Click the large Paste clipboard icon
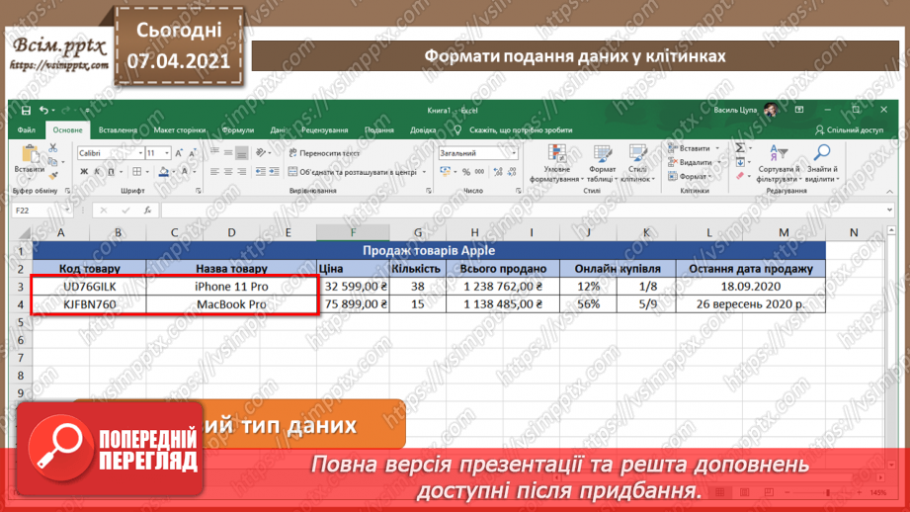This screenshot has width=910, height=512. point(29,154)
